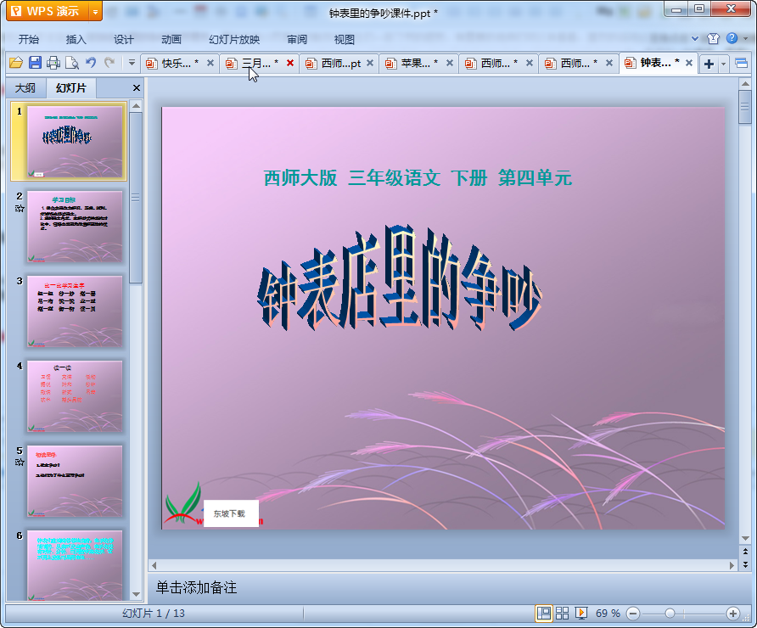Click the main editor vertical scroll down arrow
The image size is (757, 628).
coord(745,538)
